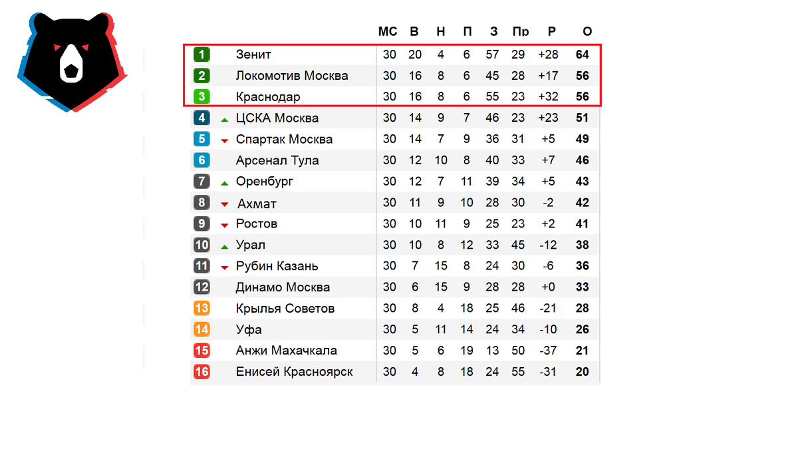Click red position badge 16
The image size is (798, 449).
(201, 372)
